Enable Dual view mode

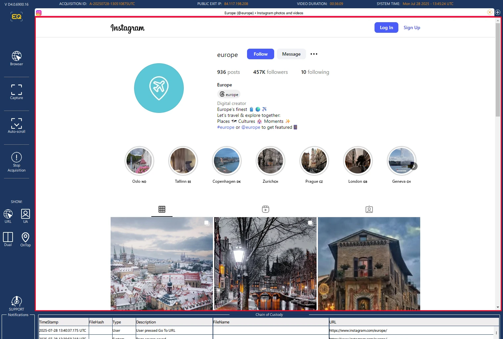(8, 239)
